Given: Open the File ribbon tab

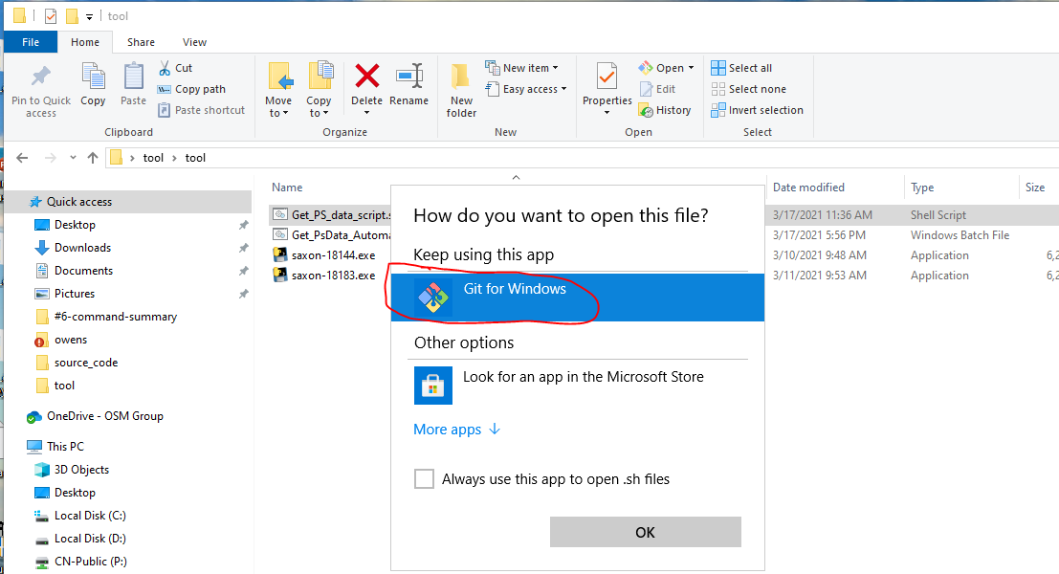Looking at the screenshot, I should tap(31, 42).
